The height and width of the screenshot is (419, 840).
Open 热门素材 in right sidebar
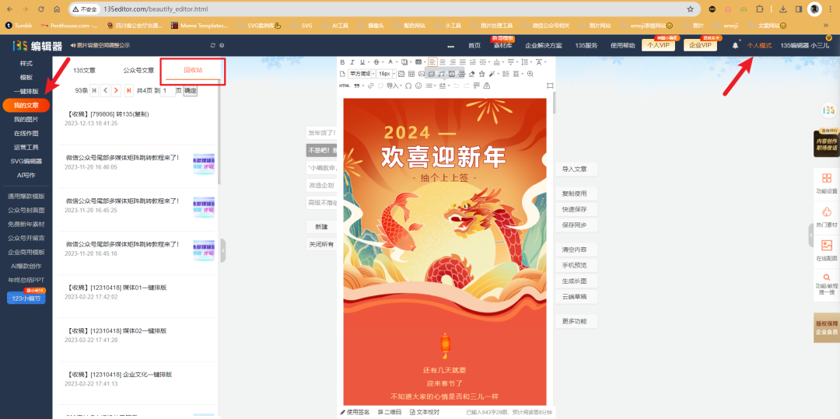tap(826, 217)
